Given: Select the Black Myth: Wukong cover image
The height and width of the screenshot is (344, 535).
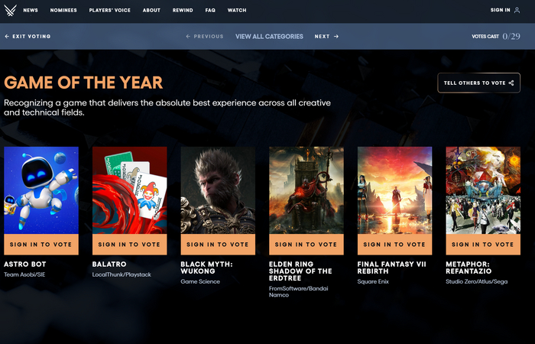Looking at the screenshot, I should click(x=218, y=190).
